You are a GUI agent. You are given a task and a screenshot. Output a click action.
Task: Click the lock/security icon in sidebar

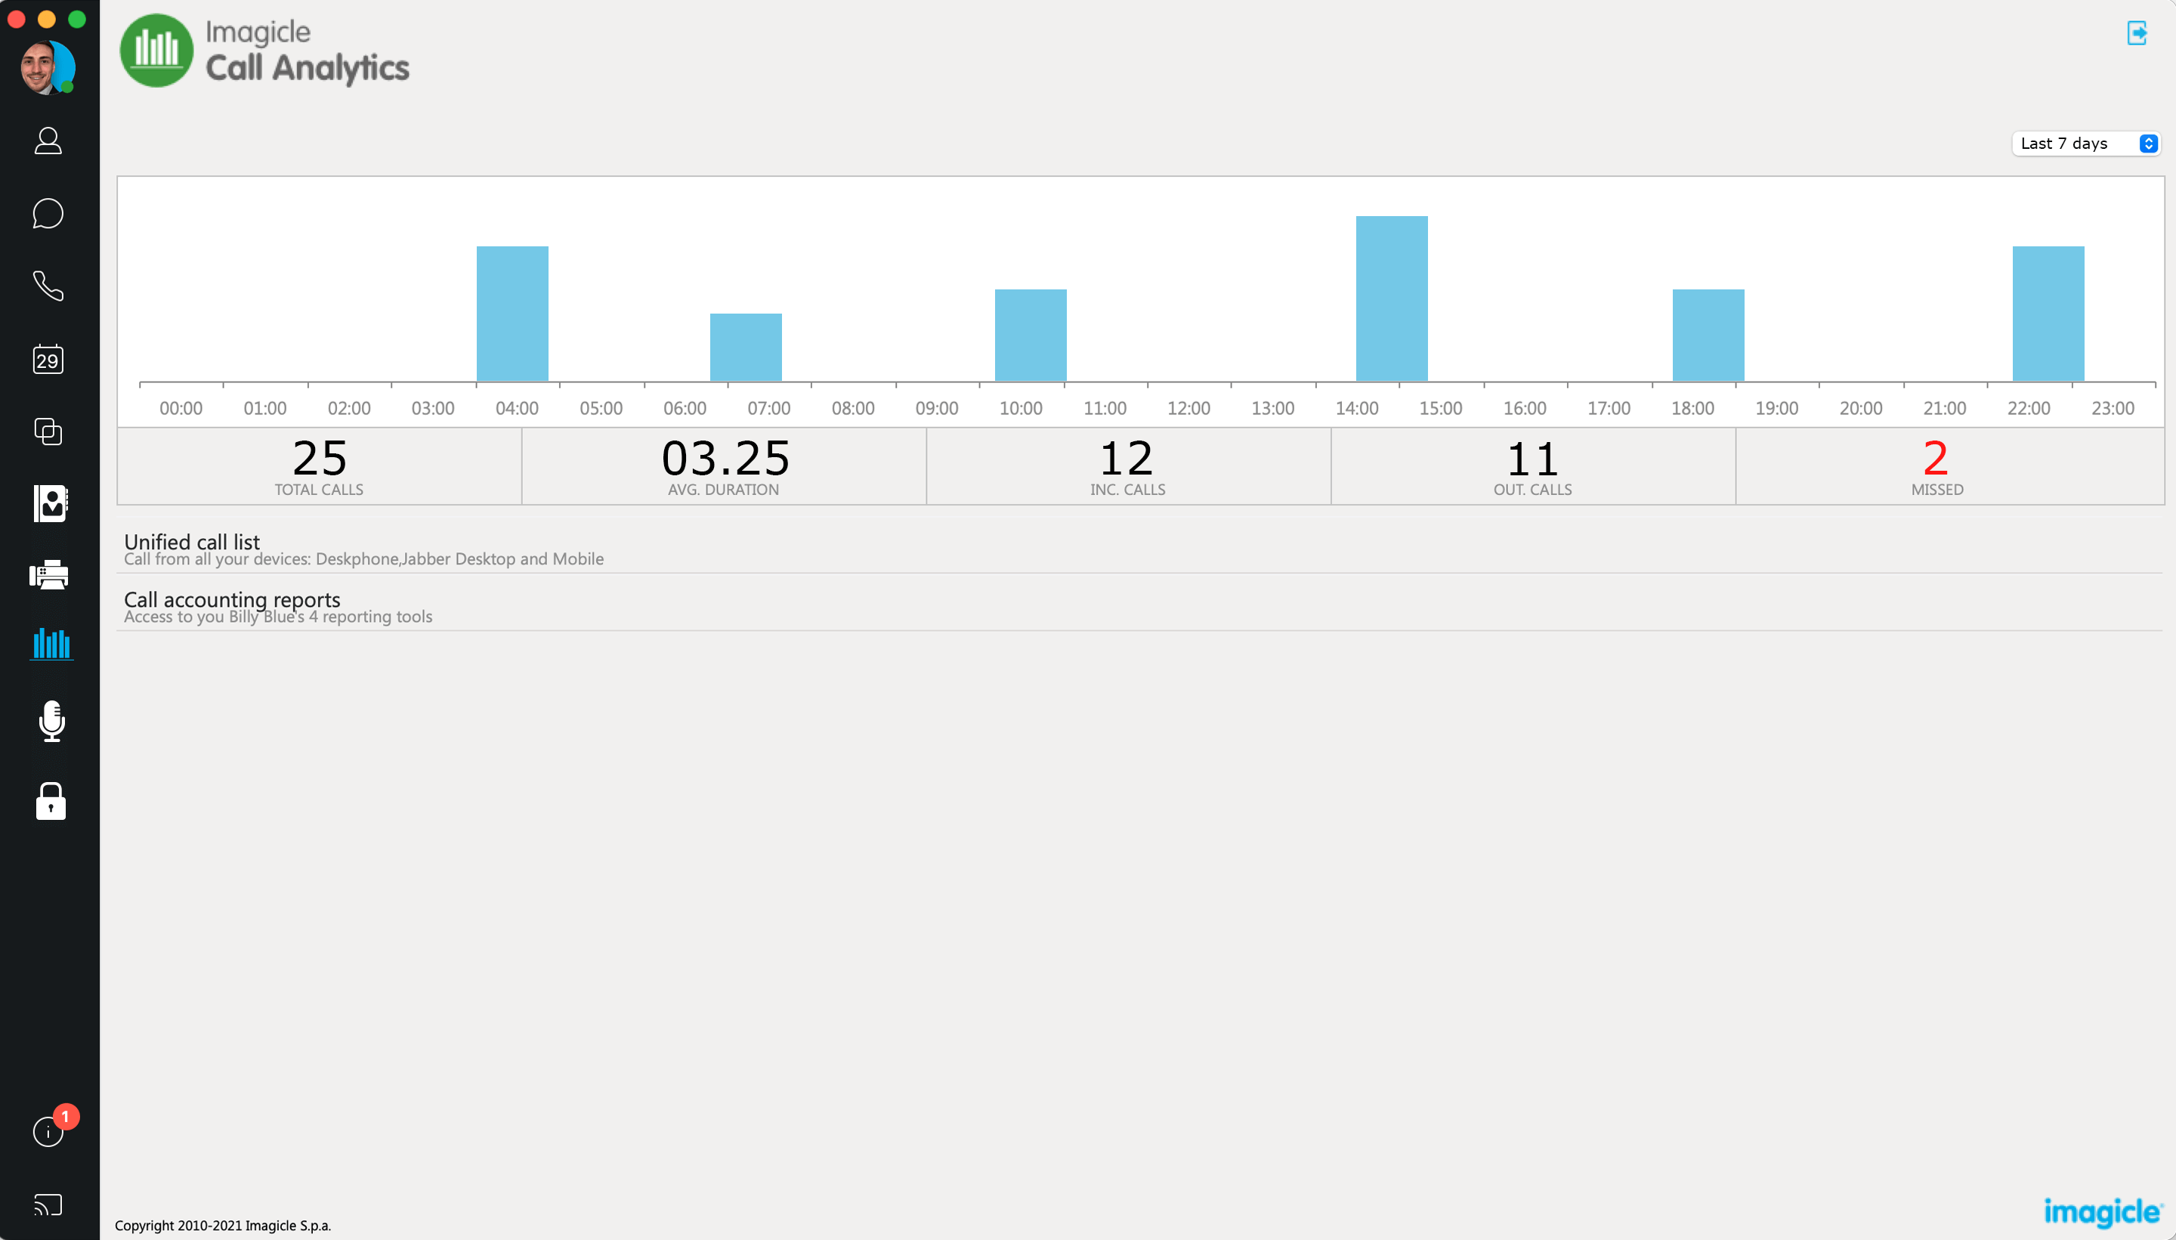49,801
